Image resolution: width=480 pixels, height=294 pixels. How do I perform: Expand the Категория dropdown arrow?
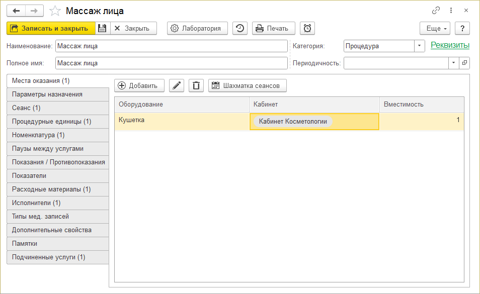(x=420, y=46)
